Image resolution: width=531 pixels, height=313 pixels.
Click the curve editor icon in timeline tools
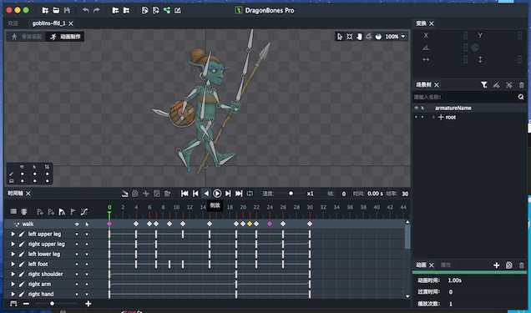[84, 212]
